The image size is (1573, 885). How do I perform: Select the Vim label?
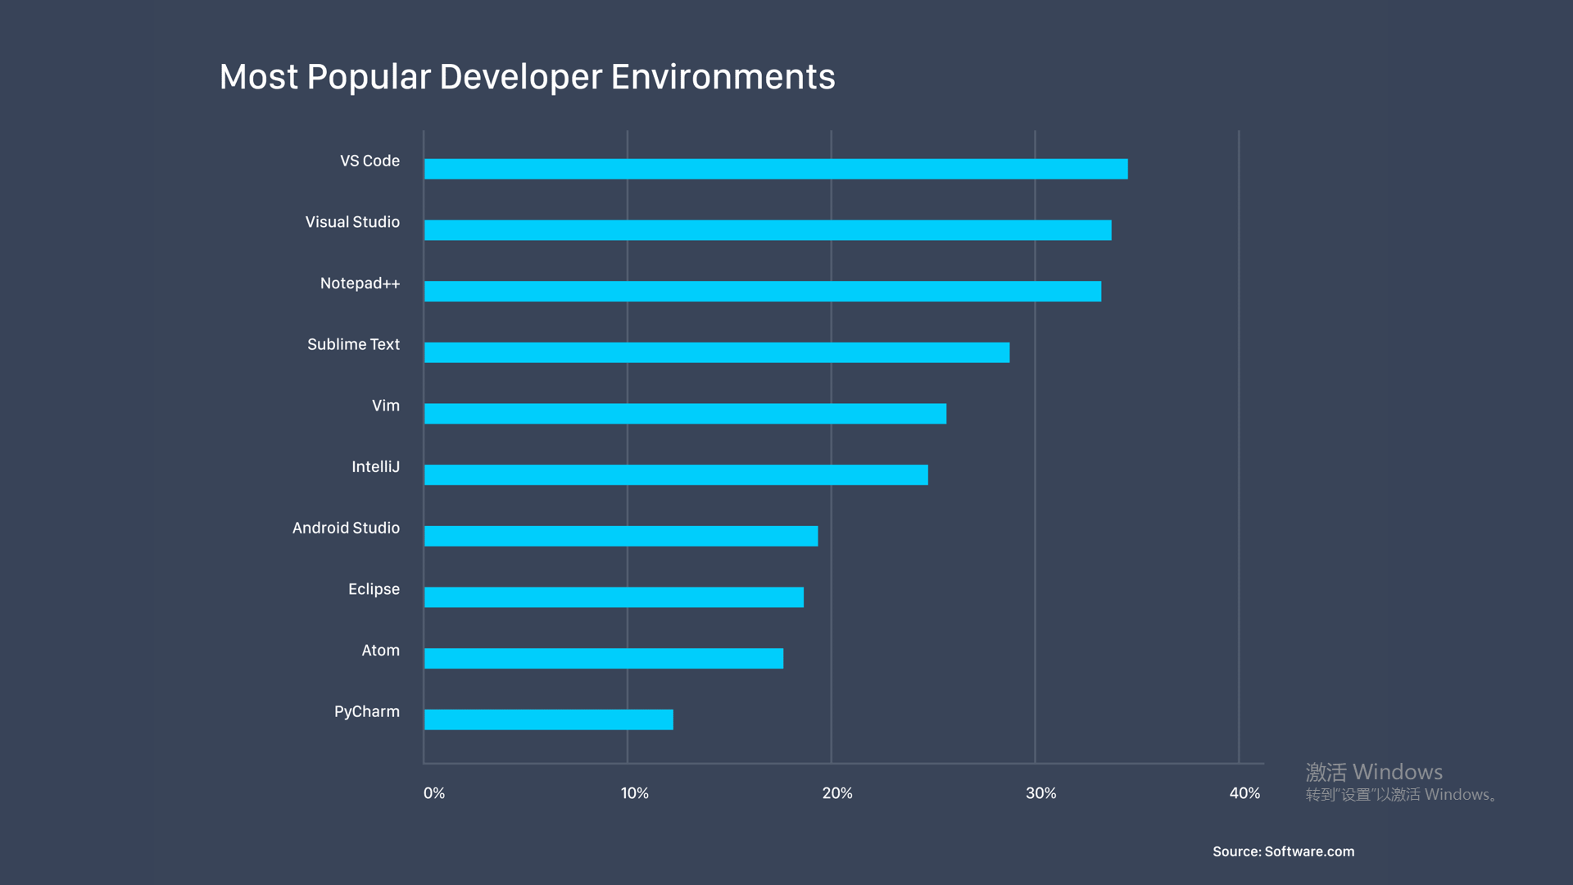[x=385, y=406]
